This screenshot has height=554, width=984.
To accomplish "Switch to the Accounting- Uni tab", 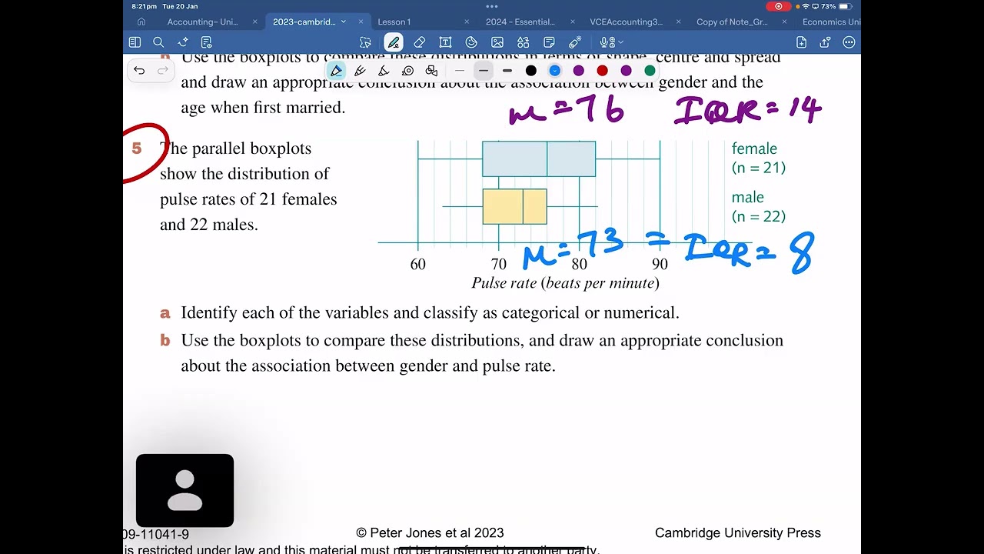I will [202, 22].
